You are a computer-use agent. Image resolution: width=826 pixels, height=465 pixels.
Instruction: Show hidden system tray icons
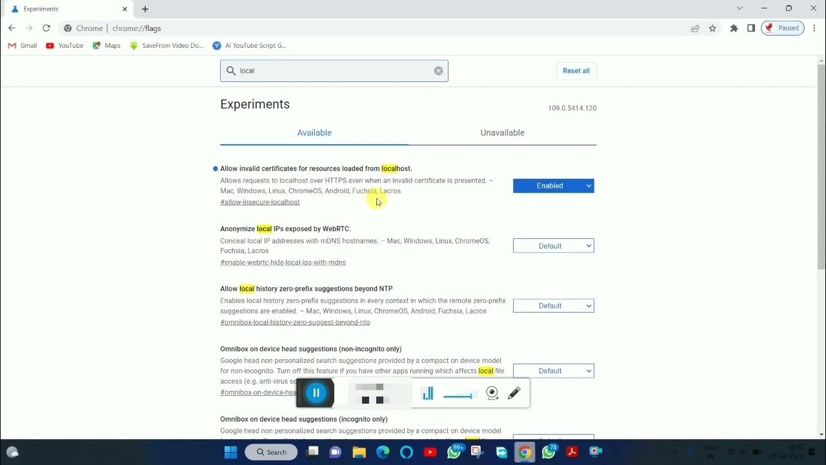coord(675,452)
